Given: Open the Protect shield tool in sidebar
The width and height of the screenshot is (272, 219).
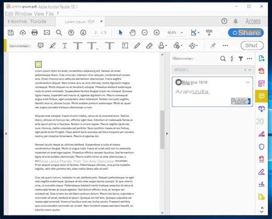Looking at the screenshot, I should 262,147.
